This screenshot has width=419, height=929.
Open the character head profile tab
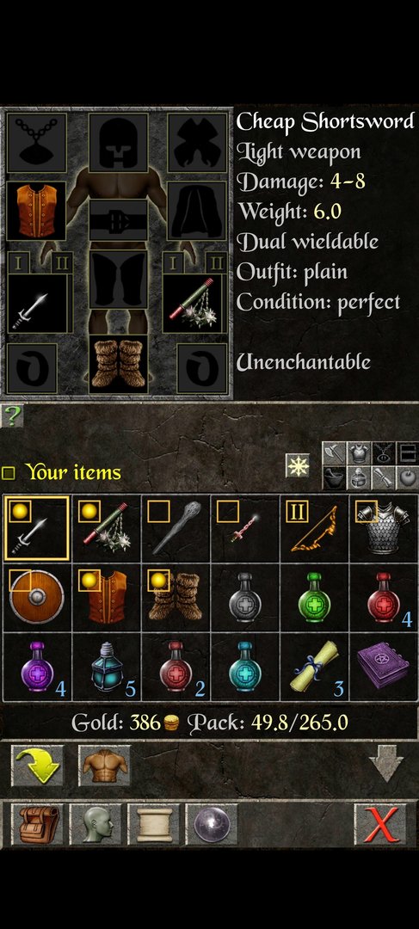95,824
